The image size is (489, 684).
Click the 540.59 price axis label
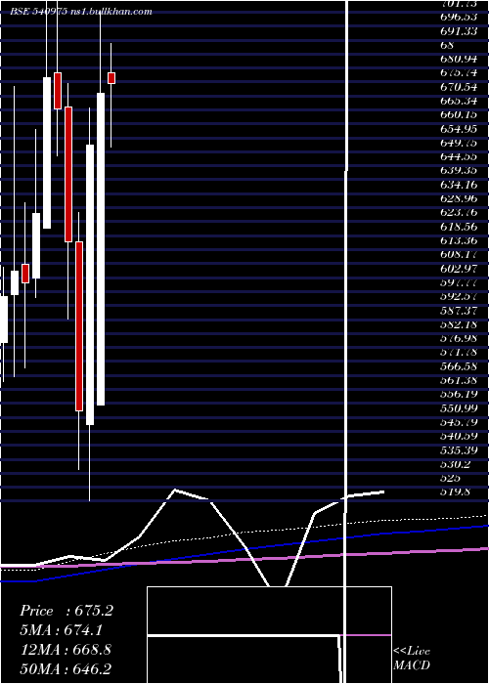(x=459, y=436)
